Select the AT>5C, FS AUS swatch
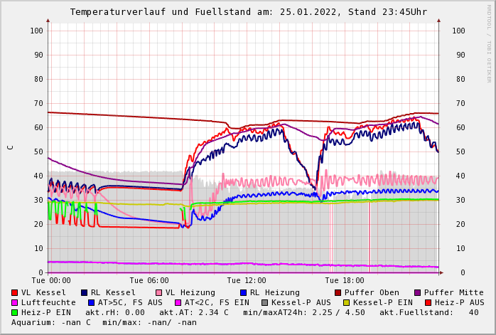 [91, 302]
